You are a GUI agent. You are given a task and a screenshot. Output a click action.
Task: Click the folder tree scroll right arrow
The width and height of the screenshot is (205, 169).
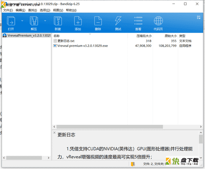pos(49,158)
